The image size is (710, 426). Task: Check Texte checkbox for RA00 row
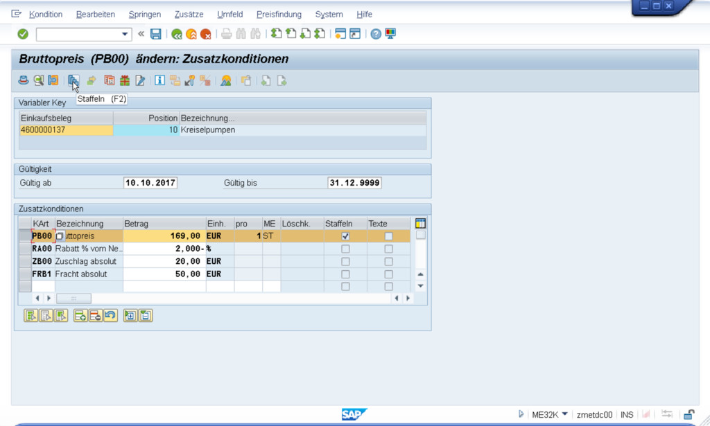click(388, 249)
